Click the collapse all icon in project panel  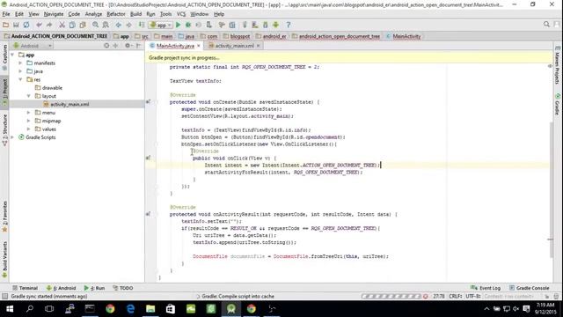pyautogui.click(x=115, y=46)
